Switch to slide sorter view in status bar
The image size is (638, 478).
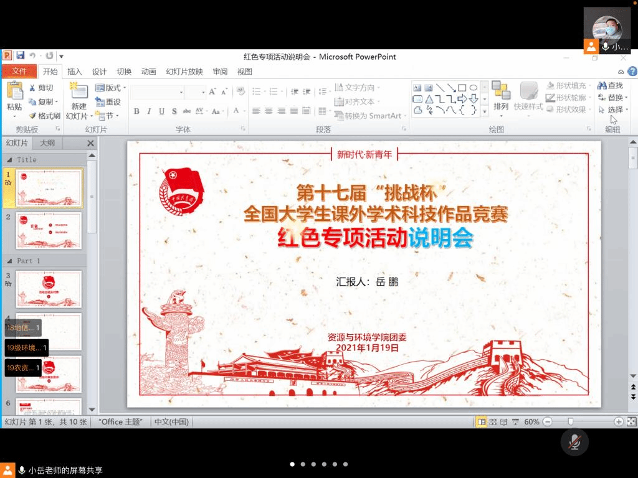pos(493,421)
